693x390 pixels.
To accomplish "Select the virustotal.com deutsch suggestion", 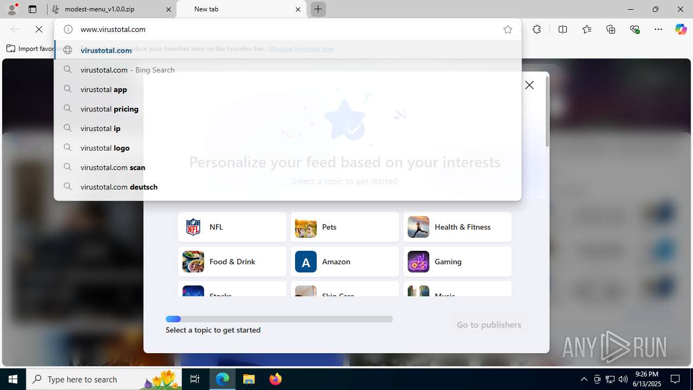I will 288,187.
